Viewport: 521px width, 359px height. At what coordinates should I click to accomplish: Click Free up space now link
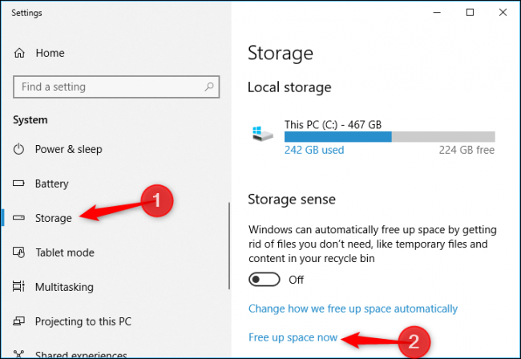click(x=293, y=337)
